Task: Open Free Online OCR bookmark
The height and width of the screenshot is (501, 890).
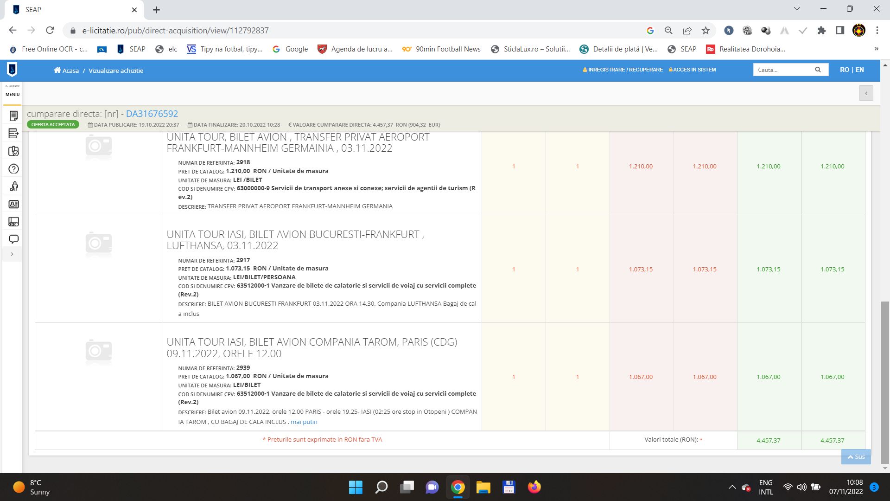Action: (x=49, y=49)
